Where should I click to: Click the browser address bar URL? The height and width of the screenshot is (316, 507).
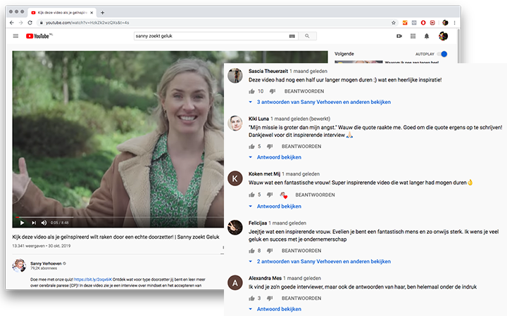click(87, 22)
